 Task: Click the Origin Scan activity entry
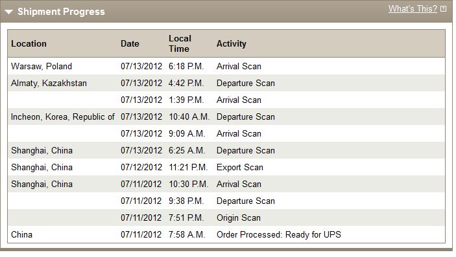coord(239,218)
